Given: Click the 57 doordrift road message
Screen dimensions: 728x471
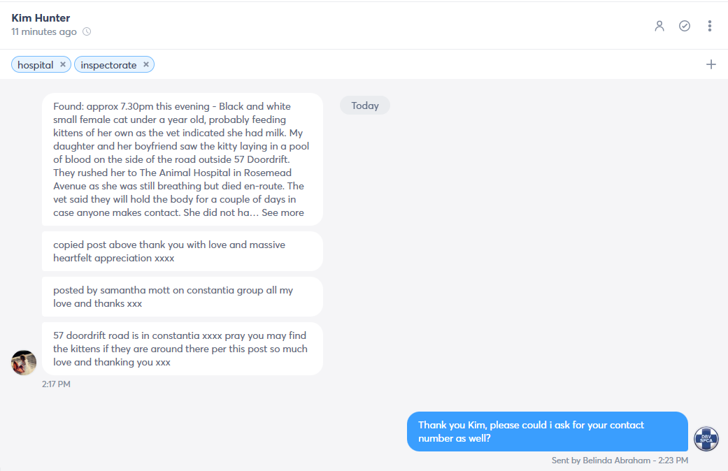Looking at the screenshot, I should tap(182, 349).
